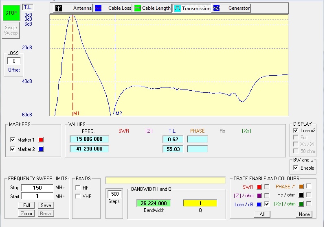This screenshot has width=325, height=227.
Task: Click the blue Loss / dB colour swatch
Action: 259,205
